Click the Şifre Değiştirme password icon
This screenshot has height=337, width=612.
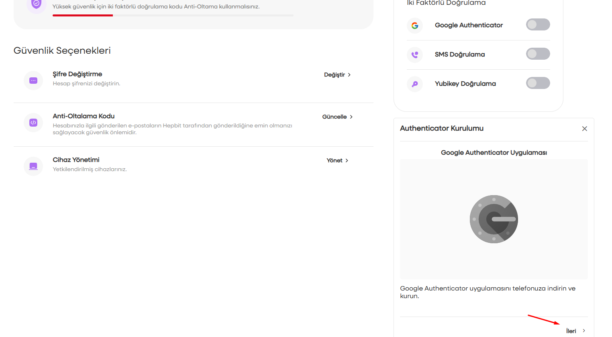click(33, 81)
